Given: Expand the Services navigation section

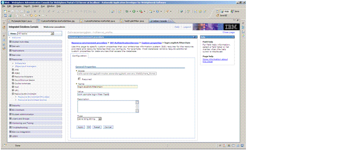Looking at the screenshot, I should (10, 55).
